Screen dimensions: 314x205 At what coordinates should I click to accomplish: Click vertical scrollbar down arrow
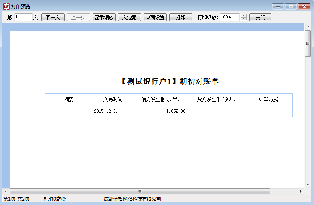tap(308, 184)
